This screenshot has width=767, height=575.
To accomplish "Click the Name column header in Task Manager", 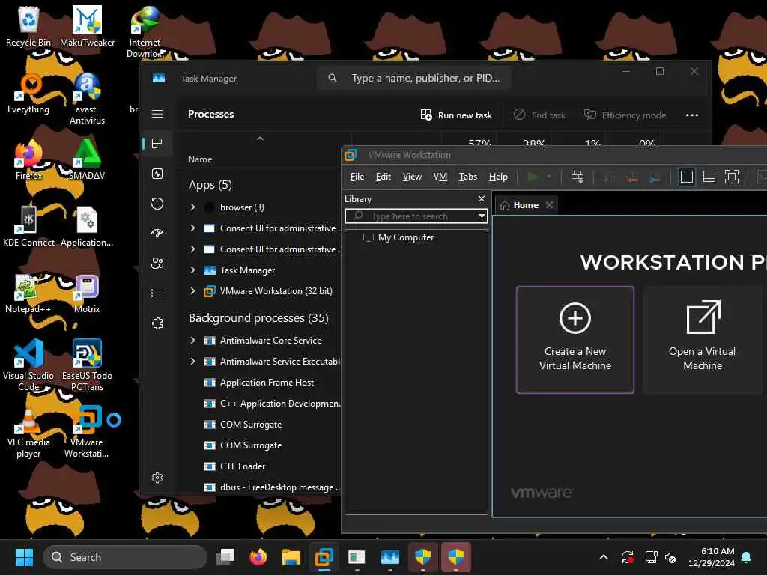I will coord(200,159).
